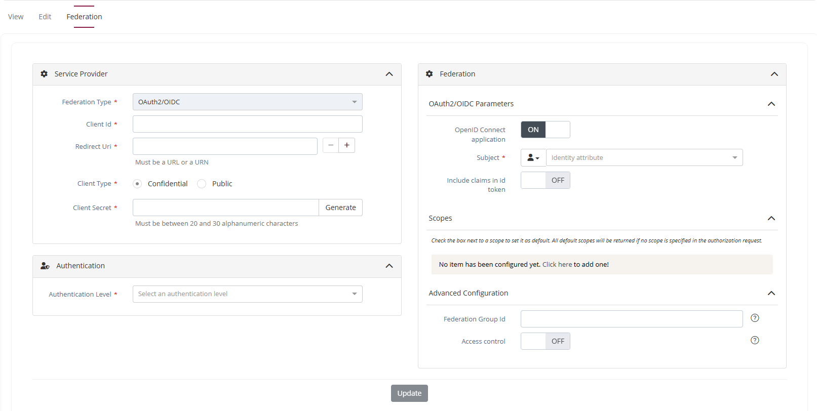Add another Redirect Uri with plus icon
The image size is (817, 411).
pyautogui.click(x=347, y=145)
